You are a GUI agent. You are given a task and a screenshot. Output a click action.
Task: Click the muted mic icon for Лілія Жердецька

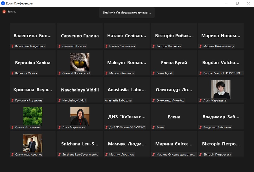pos(201,100)
